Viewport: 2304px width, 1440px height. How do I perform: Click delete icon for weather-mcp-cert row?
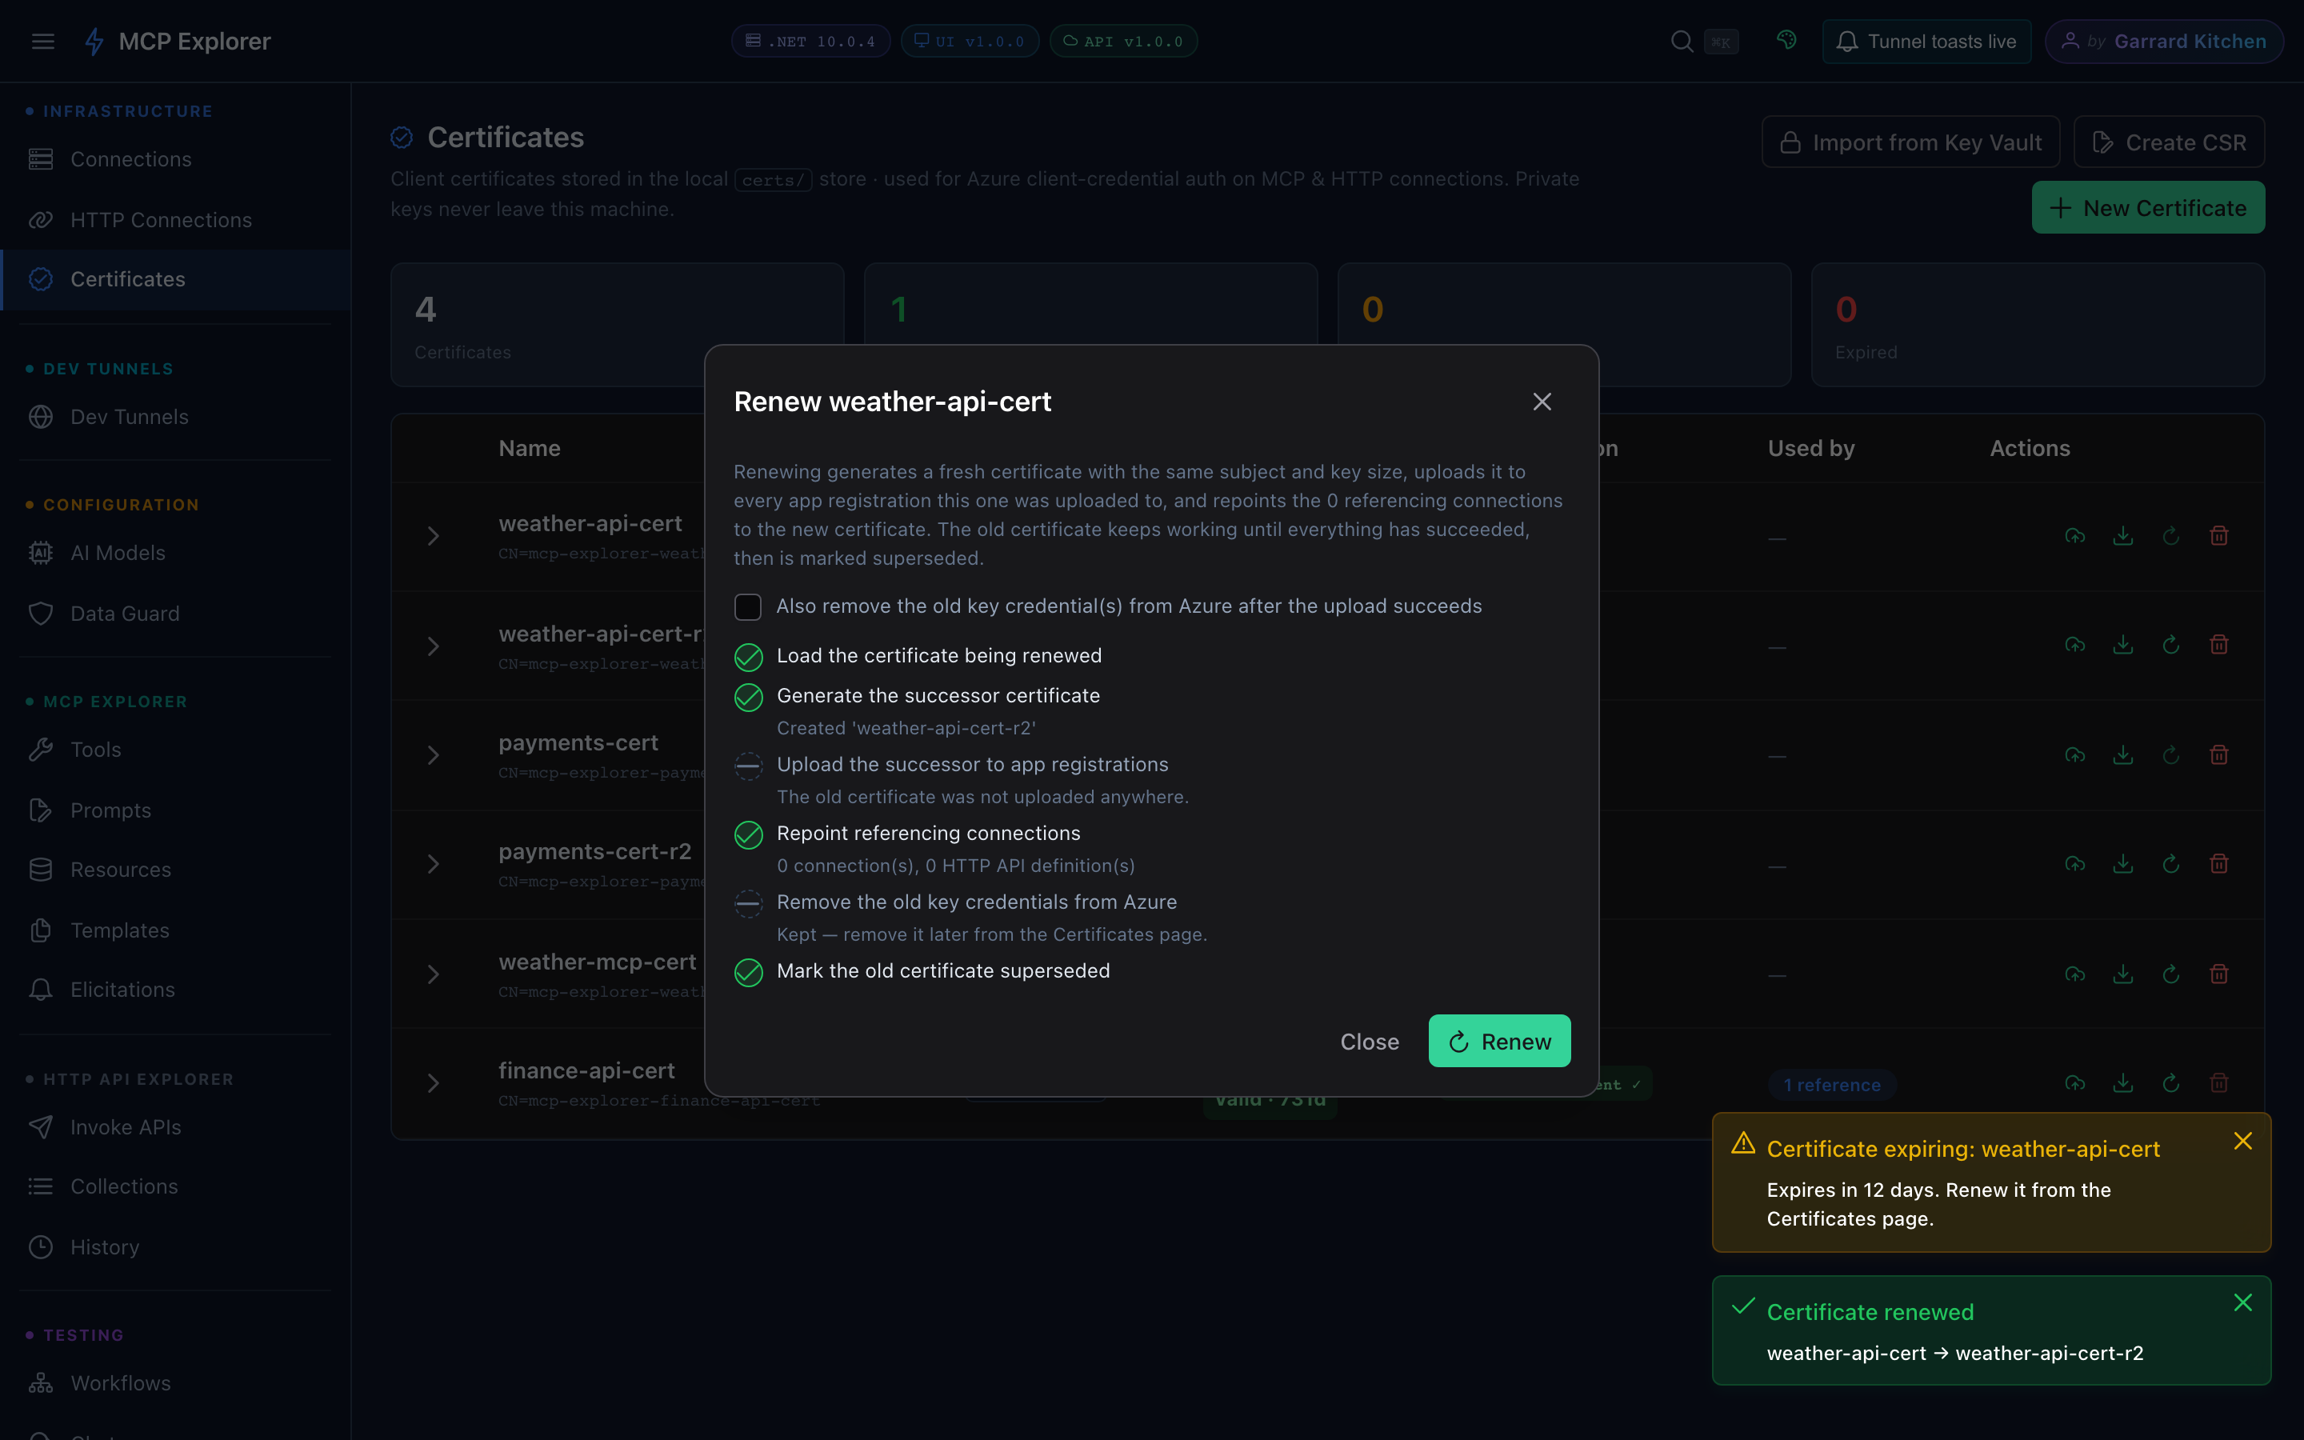2218,974
